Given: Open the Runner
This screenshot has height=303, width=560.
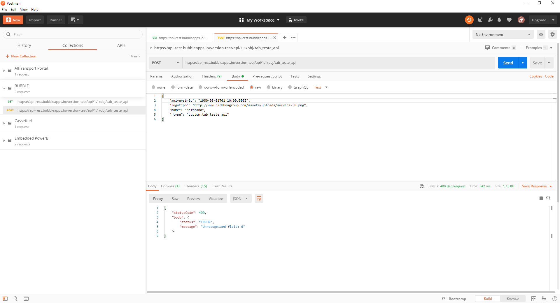Looking at the screenshot, I should point(56,20).
